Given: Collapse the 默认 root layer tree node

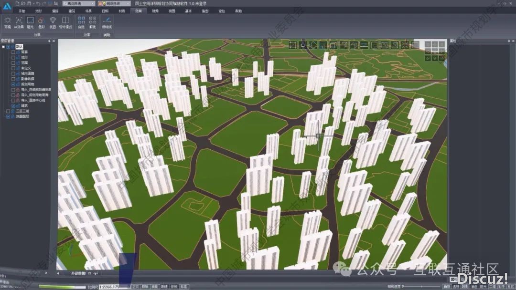Looking at the screenshot, I should coord(3,47).
